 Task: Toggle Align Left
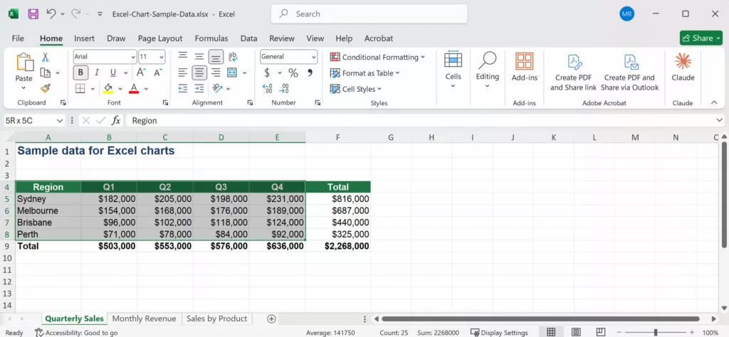(x=183, y=73)
